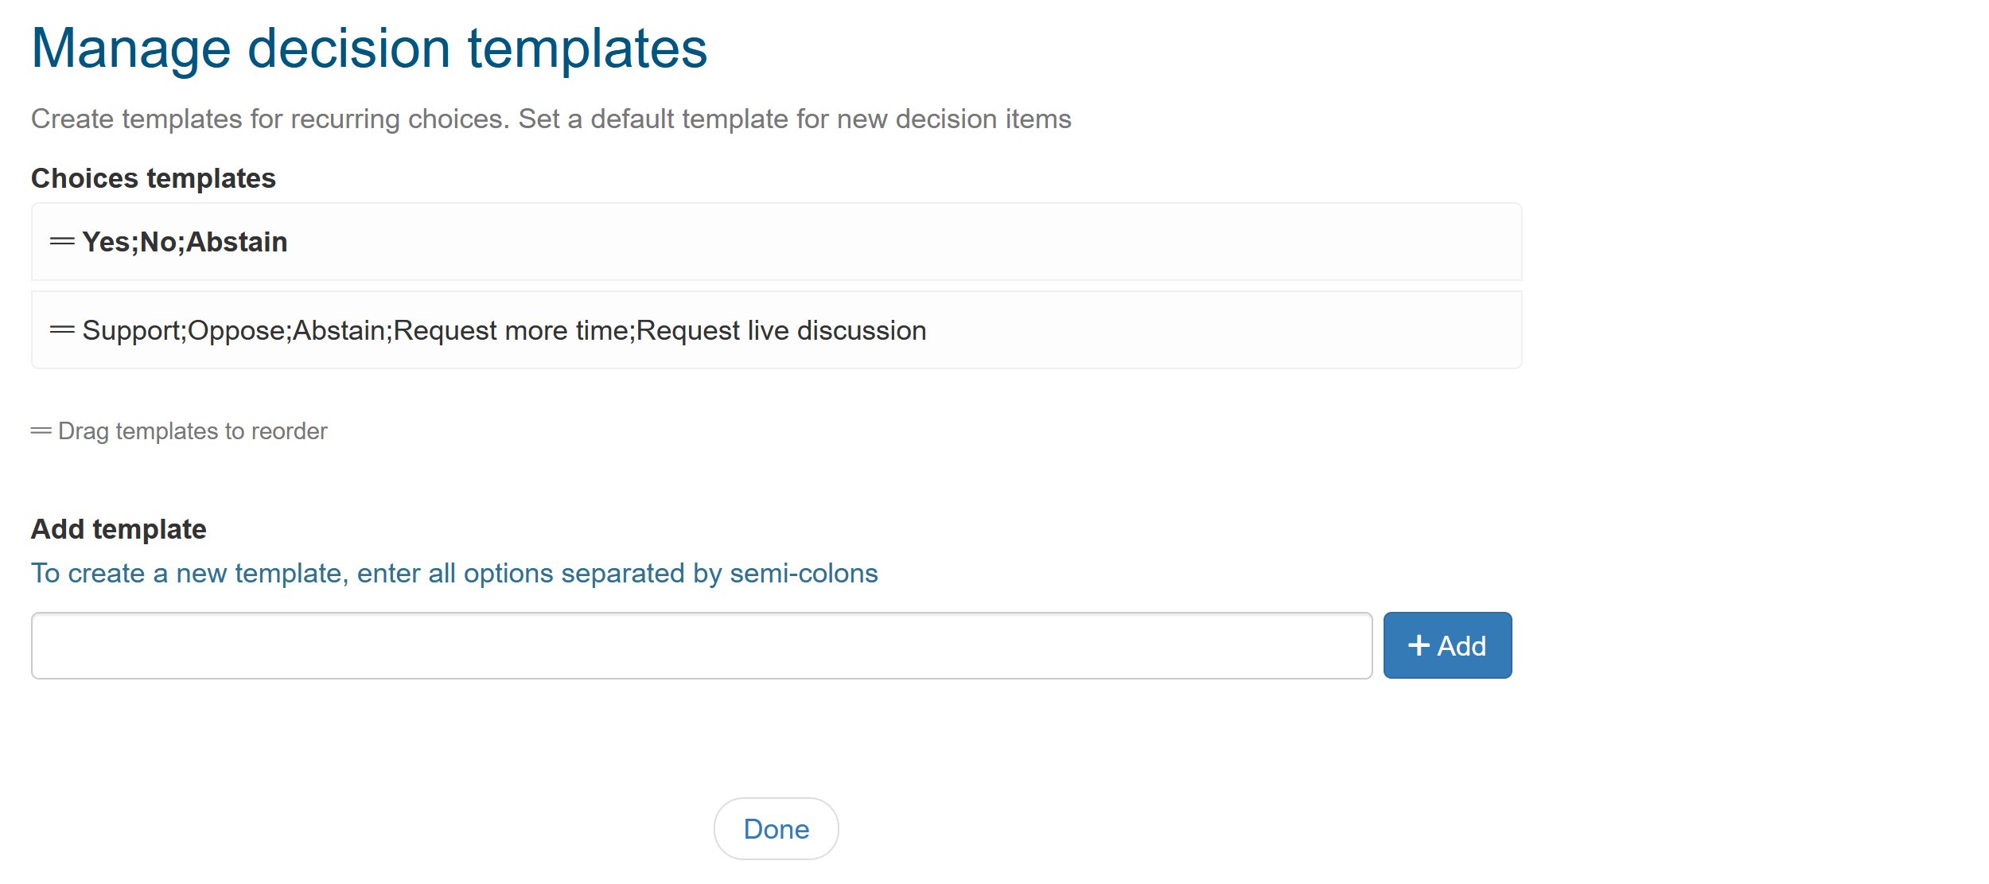Click the Add template heading
The image size is (1989, 884).
(119, 529)
